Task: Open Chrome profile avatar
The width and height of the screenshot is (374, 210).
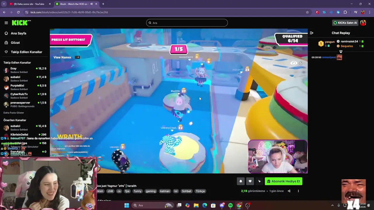Action: 363,12
